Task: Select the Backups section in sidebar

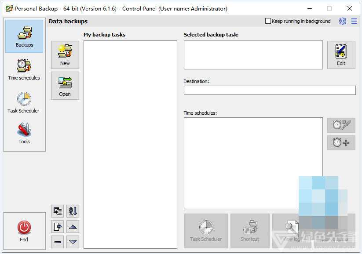Action: coord(24,36)
